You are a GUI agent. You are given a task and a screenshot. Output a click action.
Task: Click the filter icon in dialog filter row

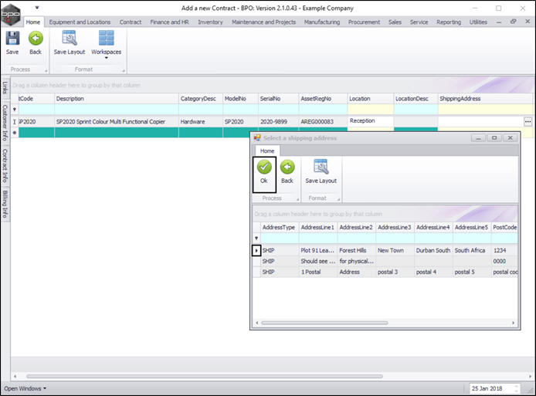click(x=256, y=239)
